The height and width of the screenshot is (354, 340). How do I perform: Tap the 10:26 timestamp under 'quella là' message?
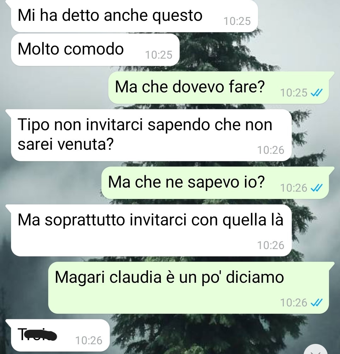(x=271, y=246)
